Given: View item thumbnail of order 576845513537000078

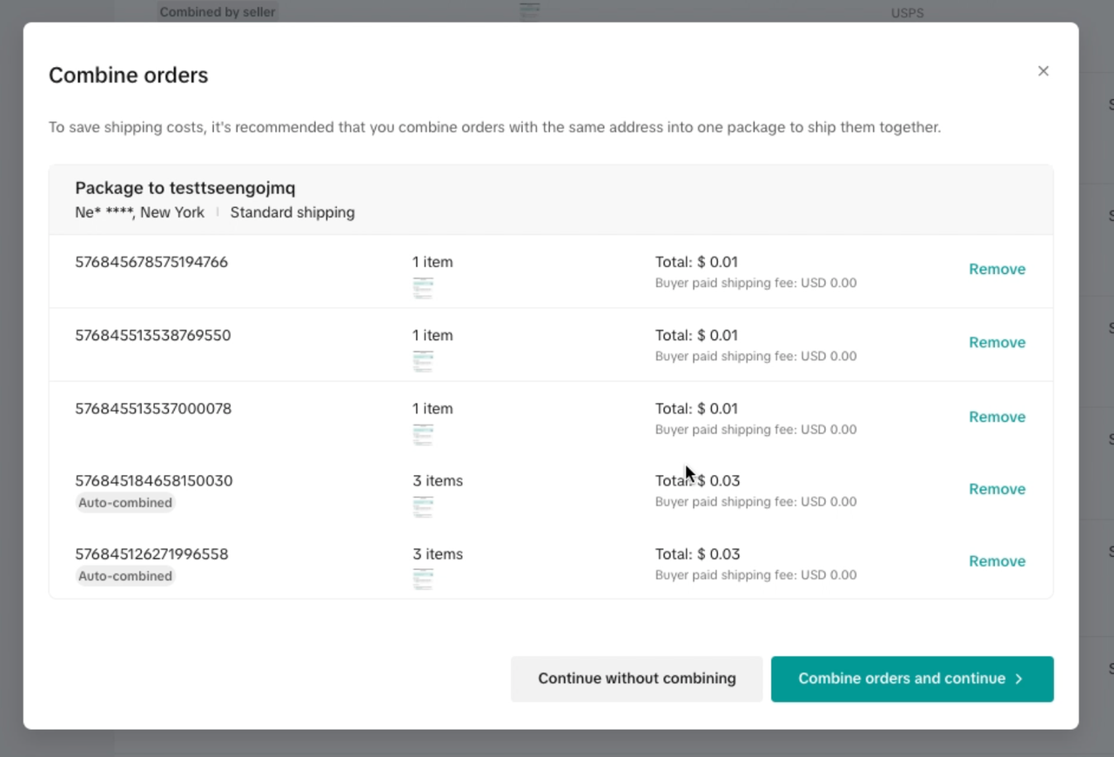Looking at the screenshot, I should [423, 433].
